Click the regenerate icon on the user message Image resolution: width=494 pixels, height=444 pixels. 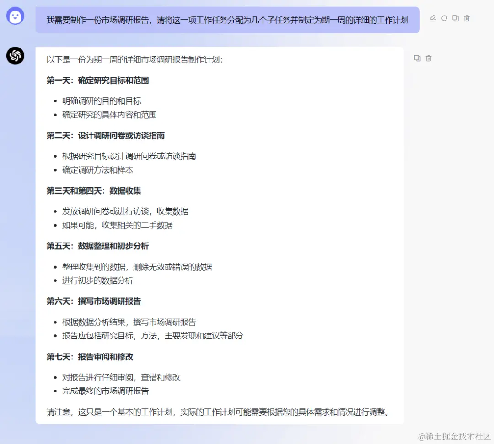click(444, 18)
